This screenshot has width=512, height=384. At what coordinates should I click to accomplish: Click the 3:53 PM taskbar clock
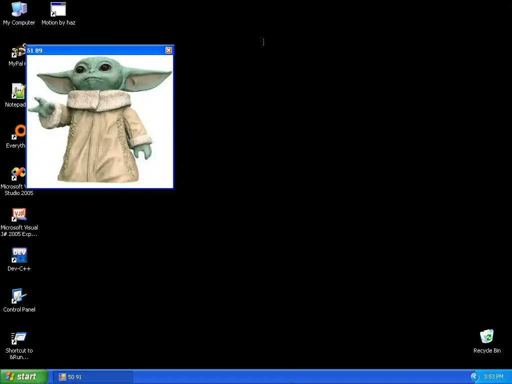point(493,376)
